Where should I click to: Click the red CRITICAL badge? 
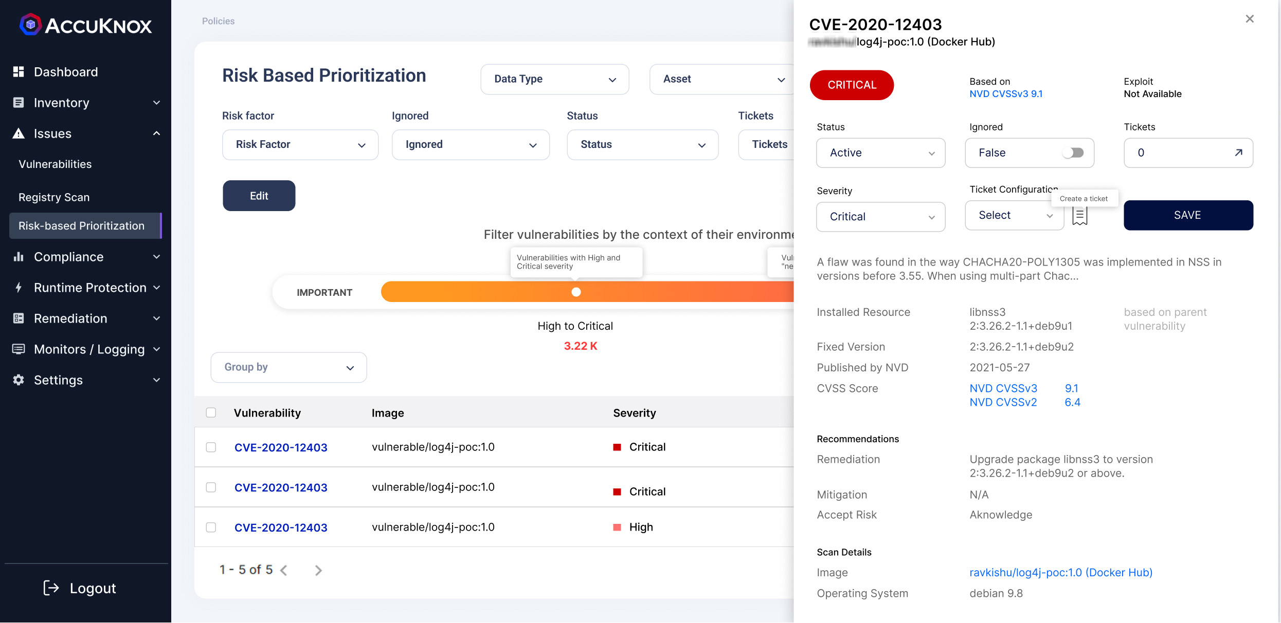point(852,85)
